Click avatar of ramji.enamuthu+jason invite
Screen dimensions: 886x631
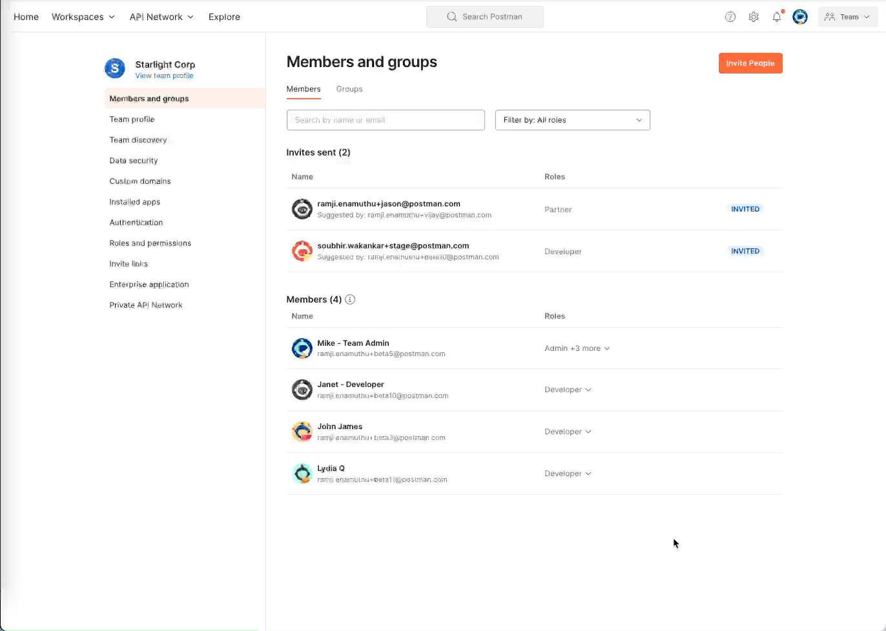(302, 209)
